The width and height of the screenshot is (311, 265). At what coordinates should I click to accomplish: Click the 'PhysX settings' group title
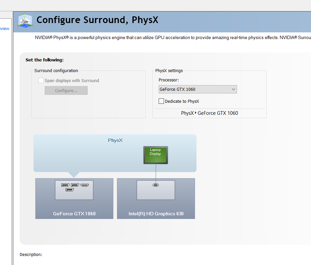click(169, 71)
